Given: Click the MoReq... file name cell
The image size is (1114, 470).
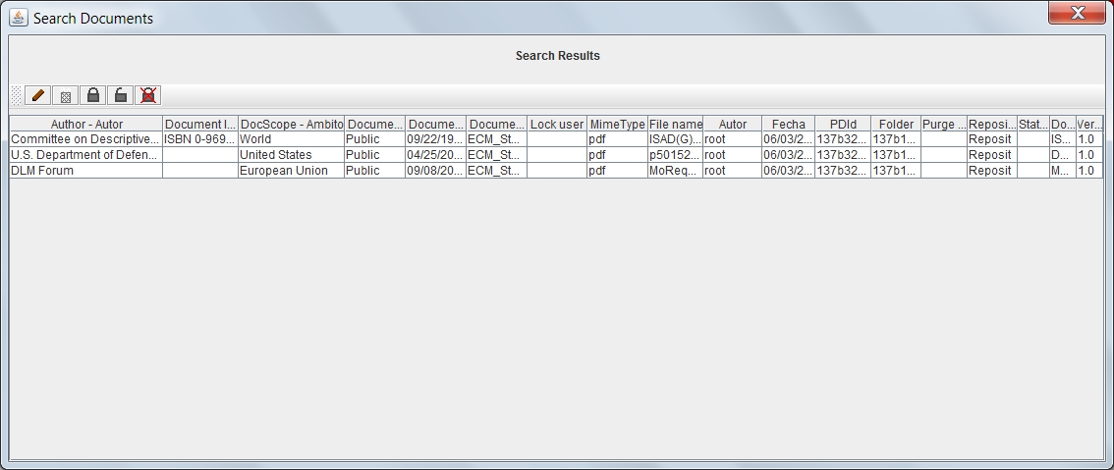Looking at the screenshot, I should coord(675,171).
